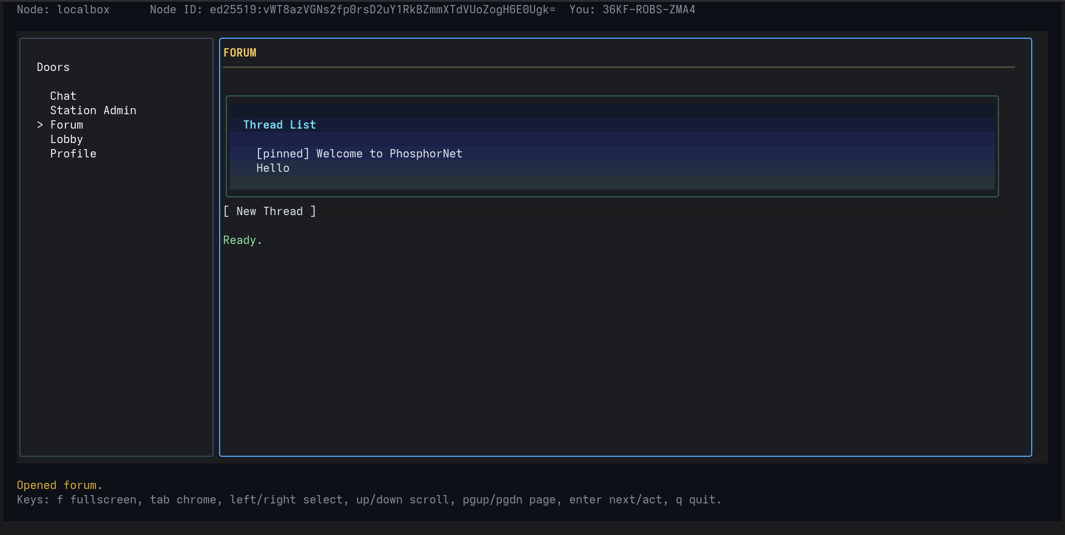Open the pinned Welcome to PhosphorNet thread

(x=359, y=154)
